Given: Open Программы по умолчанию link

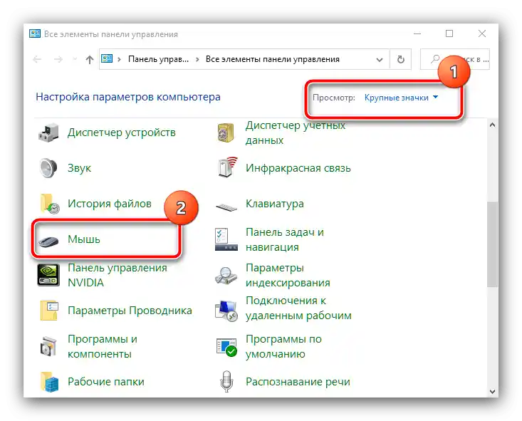Looking at the screenshot, I should coord(283,346).
